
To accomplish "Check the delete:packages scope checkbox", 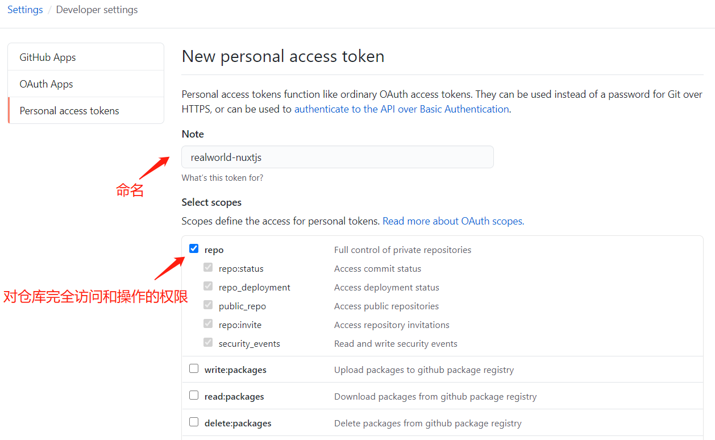I will [x=194, y=422].
